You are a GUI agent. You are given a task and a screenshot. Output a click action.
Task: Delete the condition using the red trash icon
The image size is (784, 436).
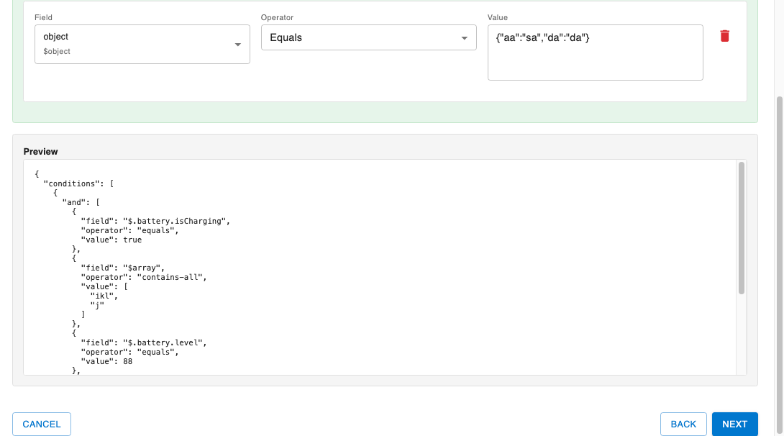pos(724,35)
